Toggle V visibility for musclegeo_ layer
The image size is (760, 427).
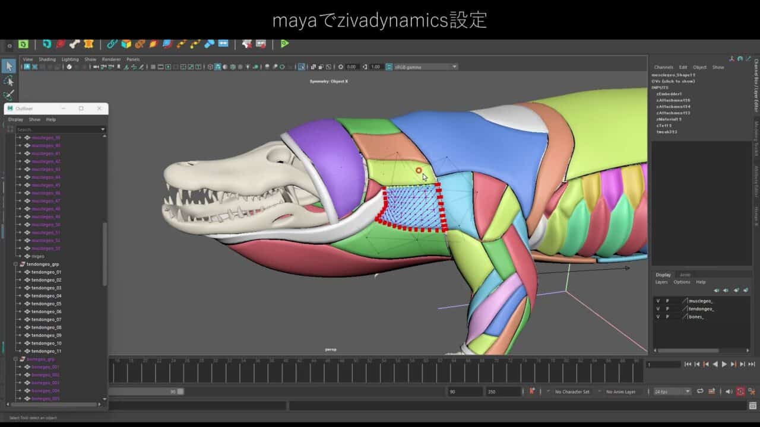pyautogui.click(x=658, y=301)
